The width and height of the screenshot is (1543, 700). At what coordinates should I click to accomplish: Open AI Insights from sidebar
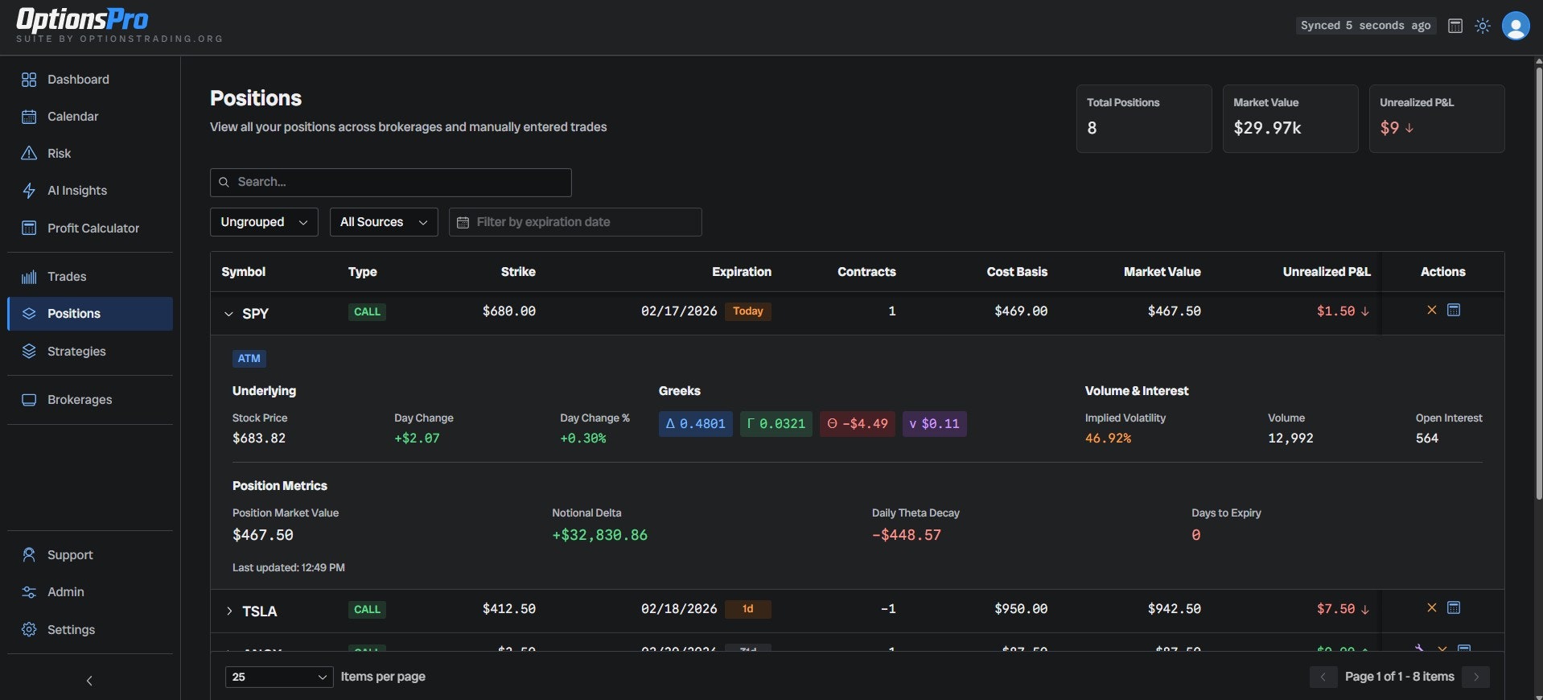[x=76, y=191]
